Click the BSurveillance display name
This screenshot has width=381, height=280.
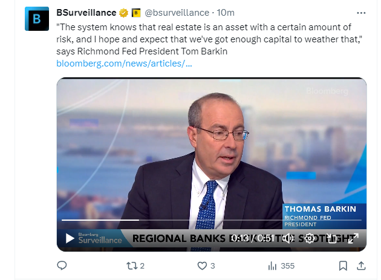click(86, 13)
